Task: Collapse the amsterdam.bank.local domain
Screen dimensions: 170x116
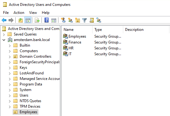Action: click(x=4, y=40)
